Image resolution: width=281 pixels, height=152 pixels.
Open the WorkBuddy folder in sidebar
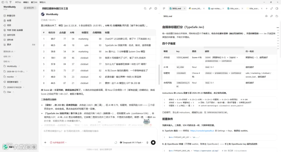[12, 66]
